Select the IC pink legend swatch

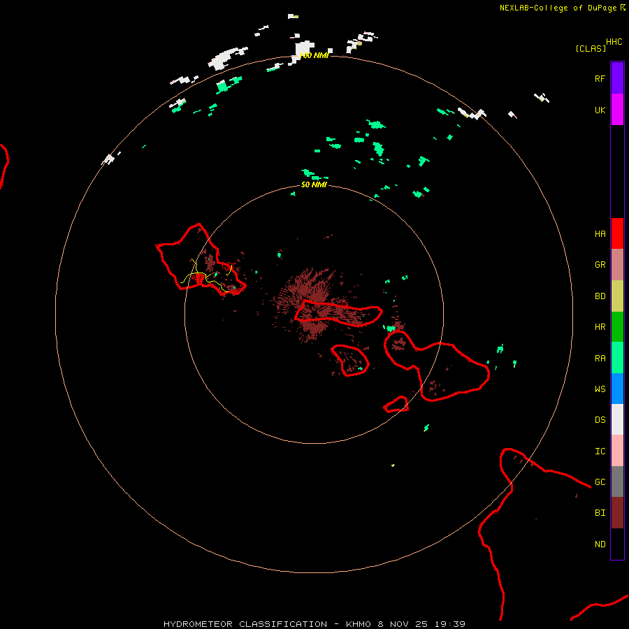pyautogui.click(x=617, y=451)
